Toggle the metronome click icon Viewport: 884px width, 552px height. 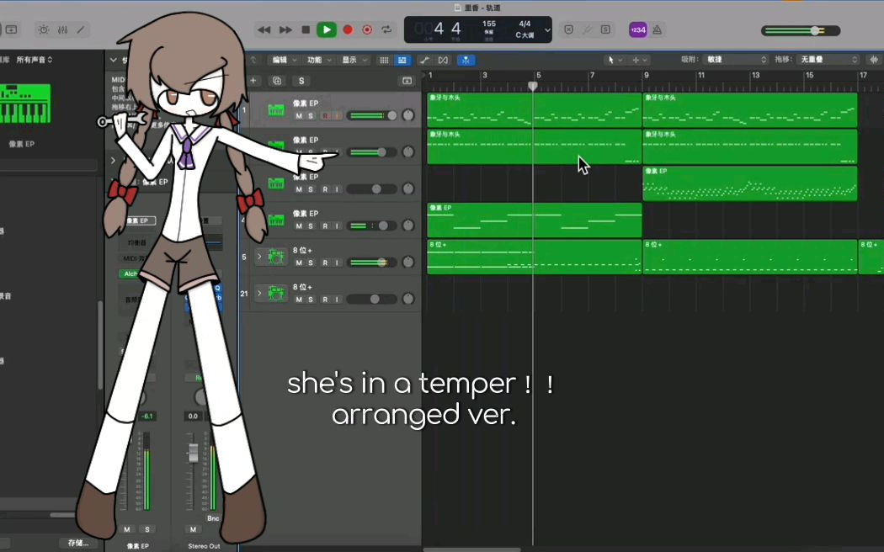[x=657, y=29]
